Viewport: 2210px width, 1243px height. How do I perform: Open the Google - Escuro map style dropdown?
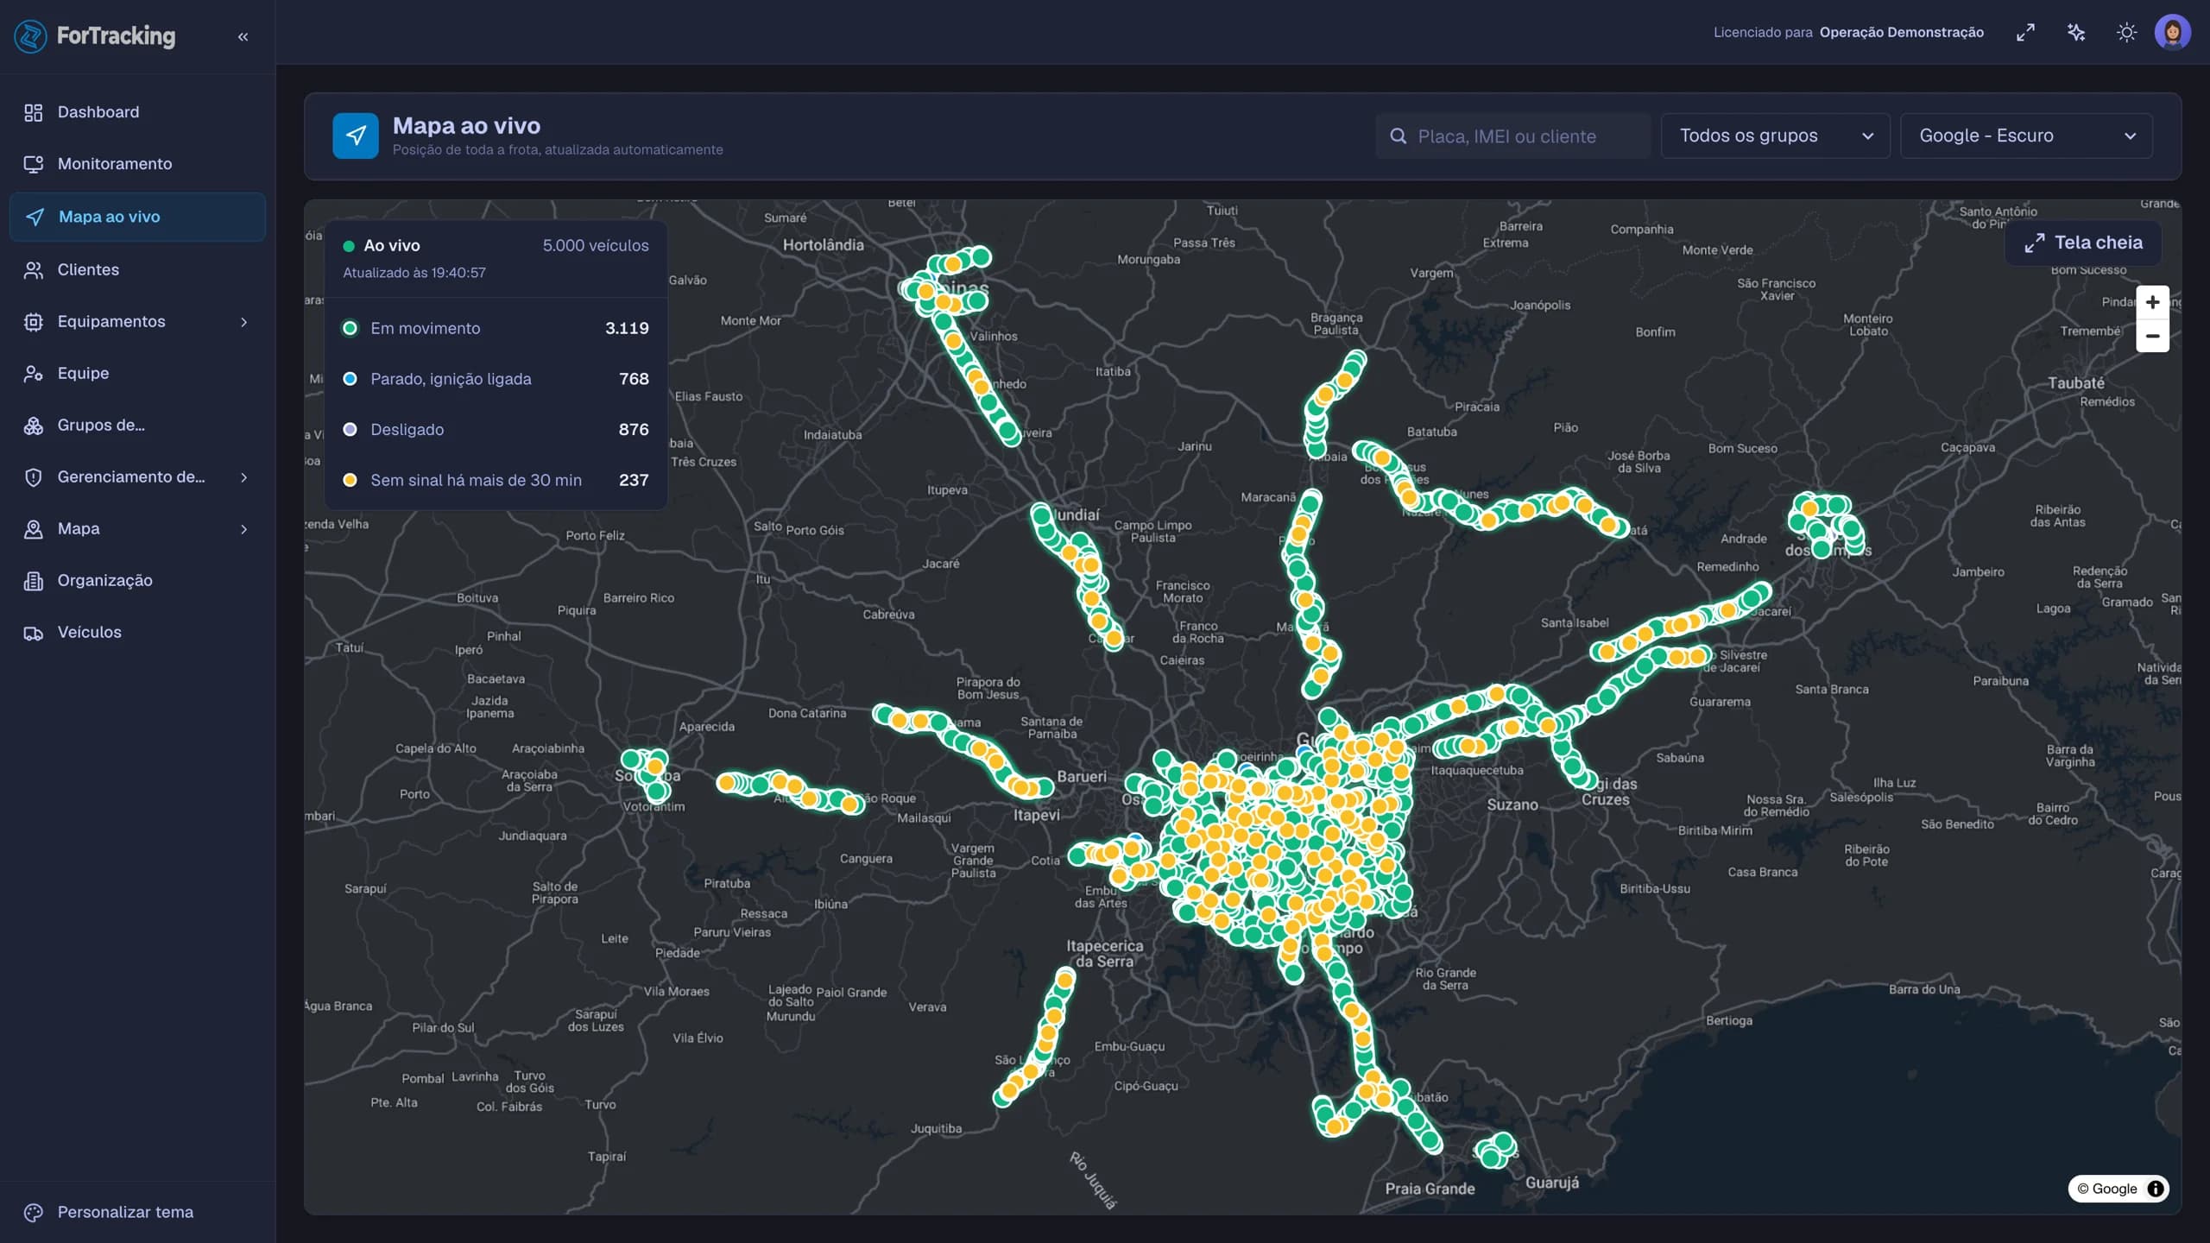click(2026, 136)
